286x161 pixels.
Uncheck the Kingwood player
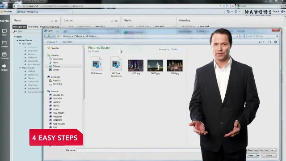click(25, 51)
